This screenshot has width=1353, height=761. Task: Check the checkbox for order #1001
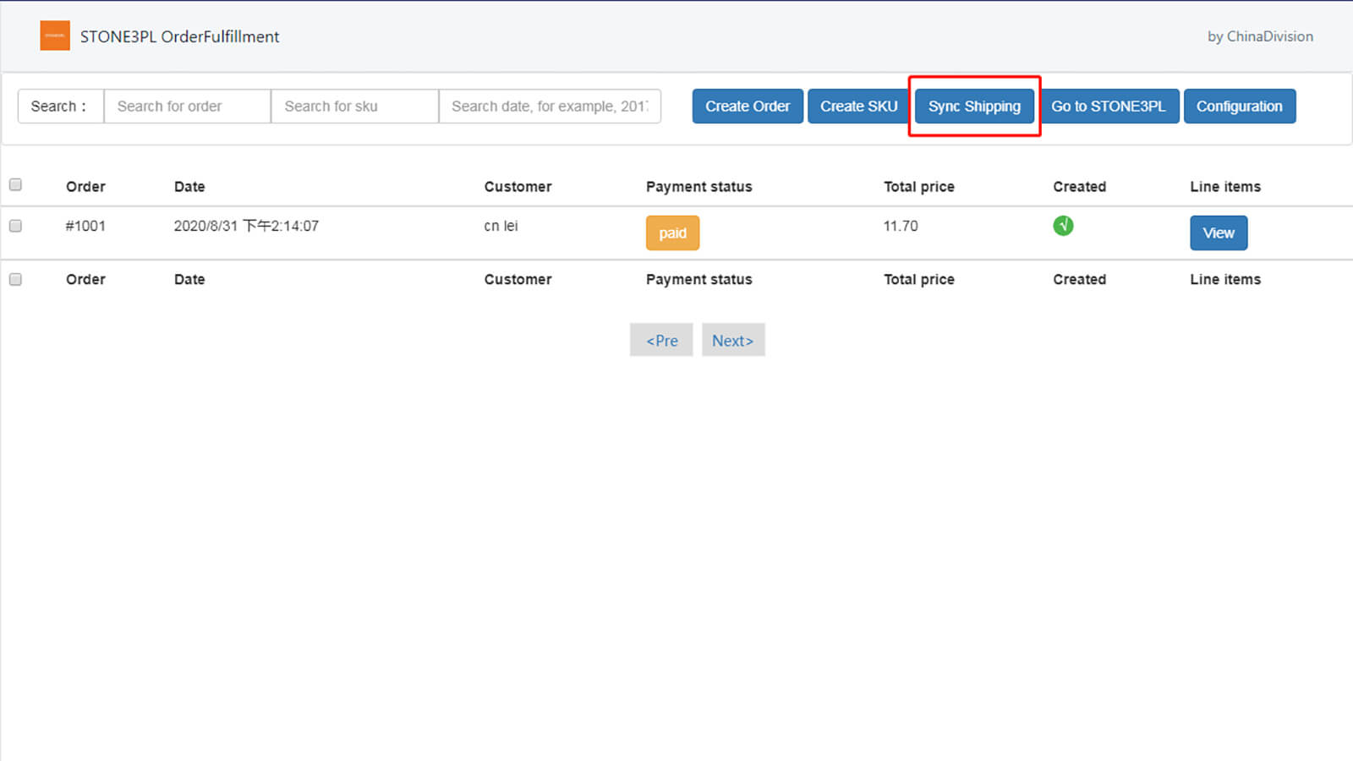[15, 226]
